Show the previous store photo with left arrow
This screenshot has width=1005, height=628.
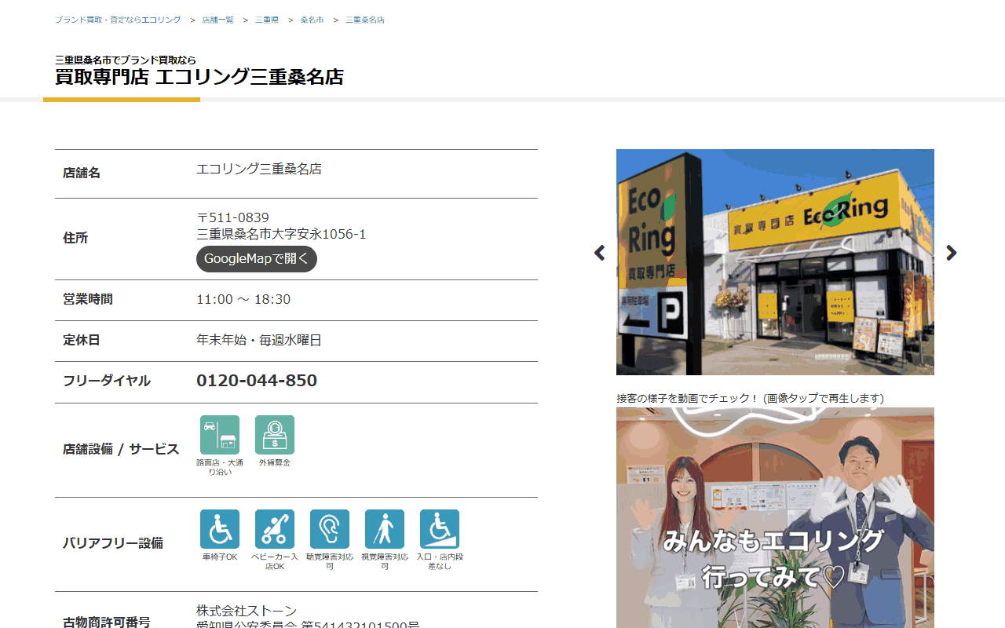tap(600, 253)
